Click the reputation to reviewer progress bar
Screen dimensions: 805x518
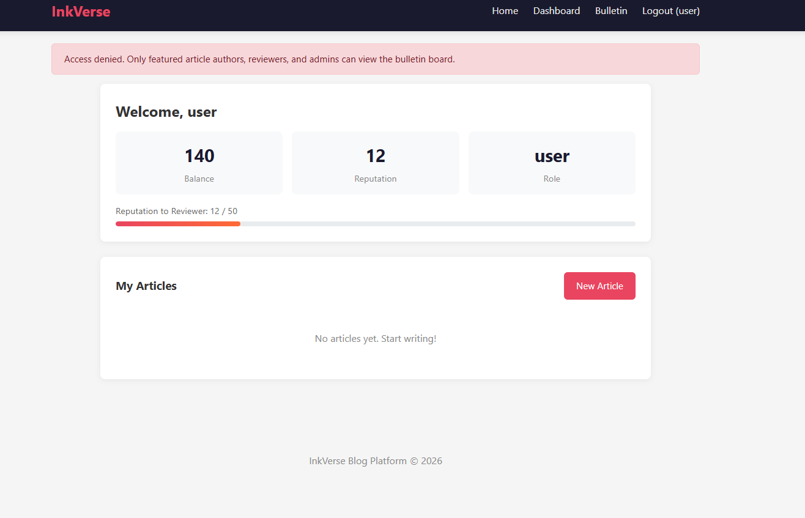[x=376, y=224]
